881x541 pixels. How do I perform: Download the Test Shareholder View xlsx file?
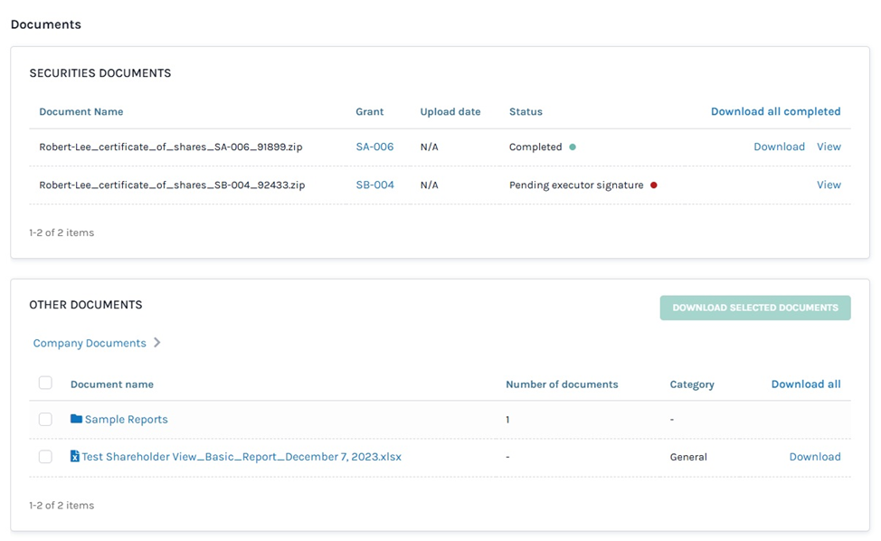pos(814,457)
